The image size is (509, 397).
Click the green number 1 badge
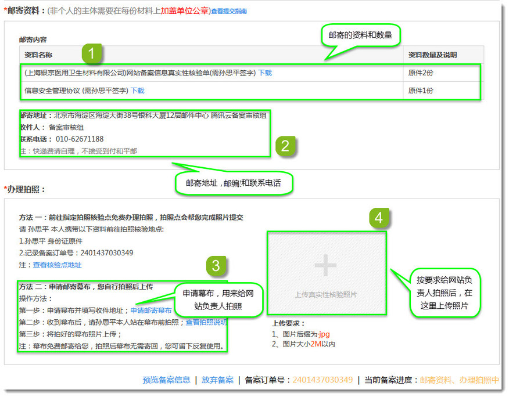[x=92, y=53]
